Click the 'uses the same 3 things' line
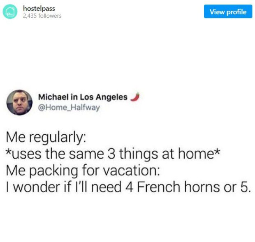This screenshot has height=242, width=255. (x=113, y=154)
